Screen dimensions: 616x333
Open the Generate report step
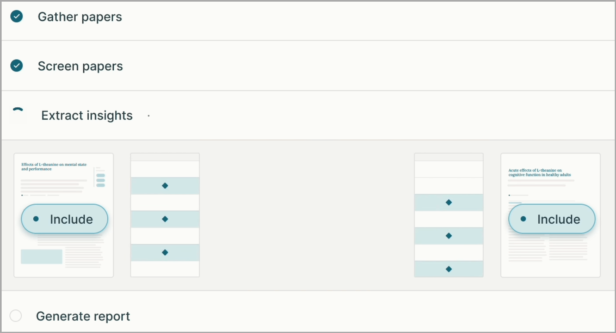(83, 316)
